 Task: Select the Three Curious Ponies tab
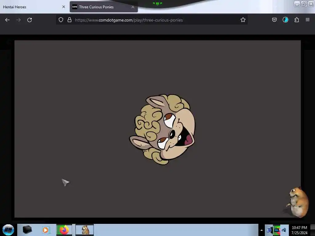click(104, 7)
